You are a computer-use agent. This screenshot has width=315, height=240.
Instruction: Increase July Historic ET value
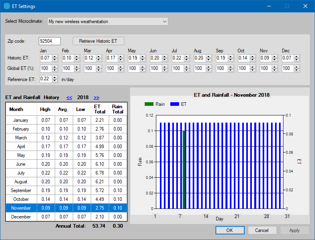[x=187, y=57]
